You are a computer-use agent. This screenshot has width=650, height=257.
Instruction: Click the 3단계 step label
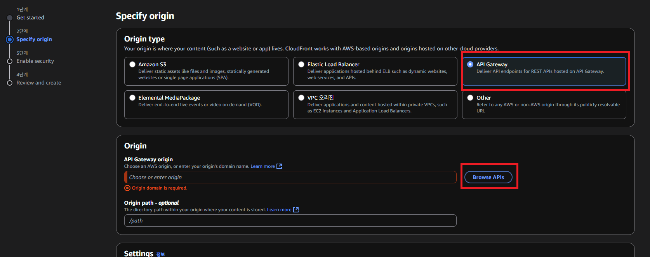click(22, 53)
